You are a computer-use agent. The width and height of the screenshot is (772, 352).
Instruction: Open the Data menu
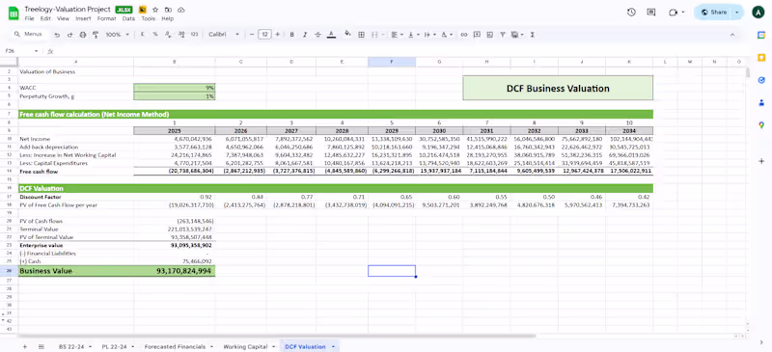(128, 18)
